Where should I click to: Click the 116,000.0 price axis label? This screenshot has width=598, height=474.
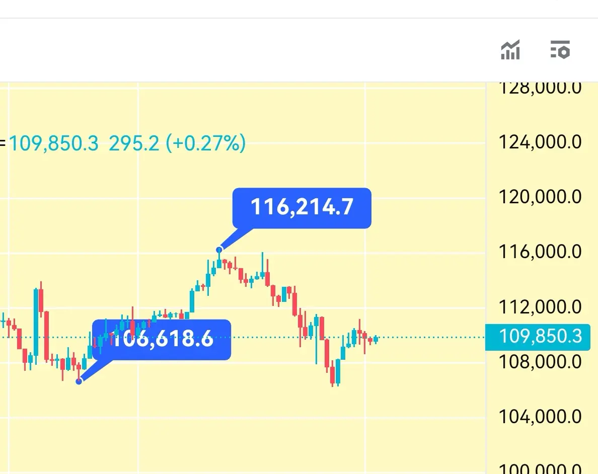[540, 252]
